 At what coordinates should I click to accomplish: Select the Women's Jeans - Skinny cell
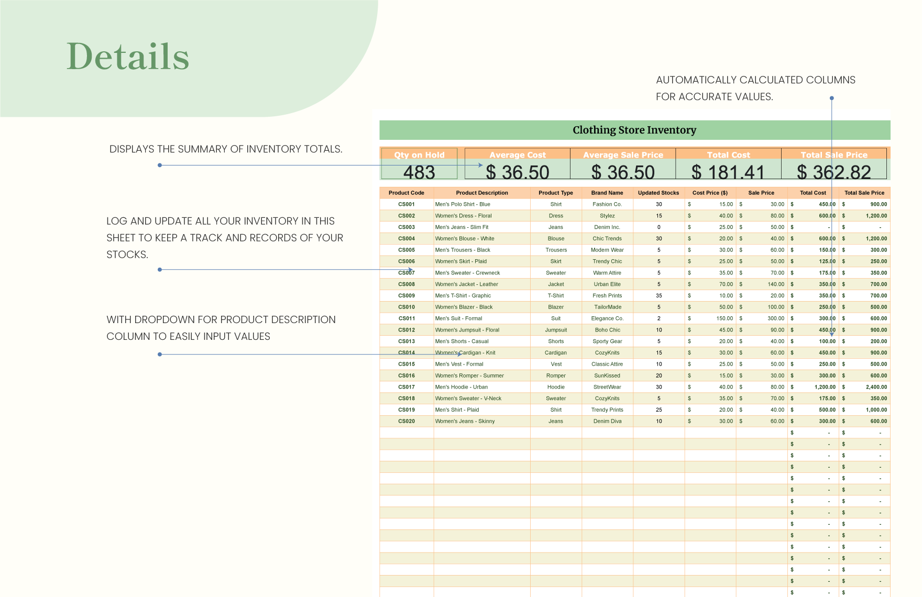point(482,421)
